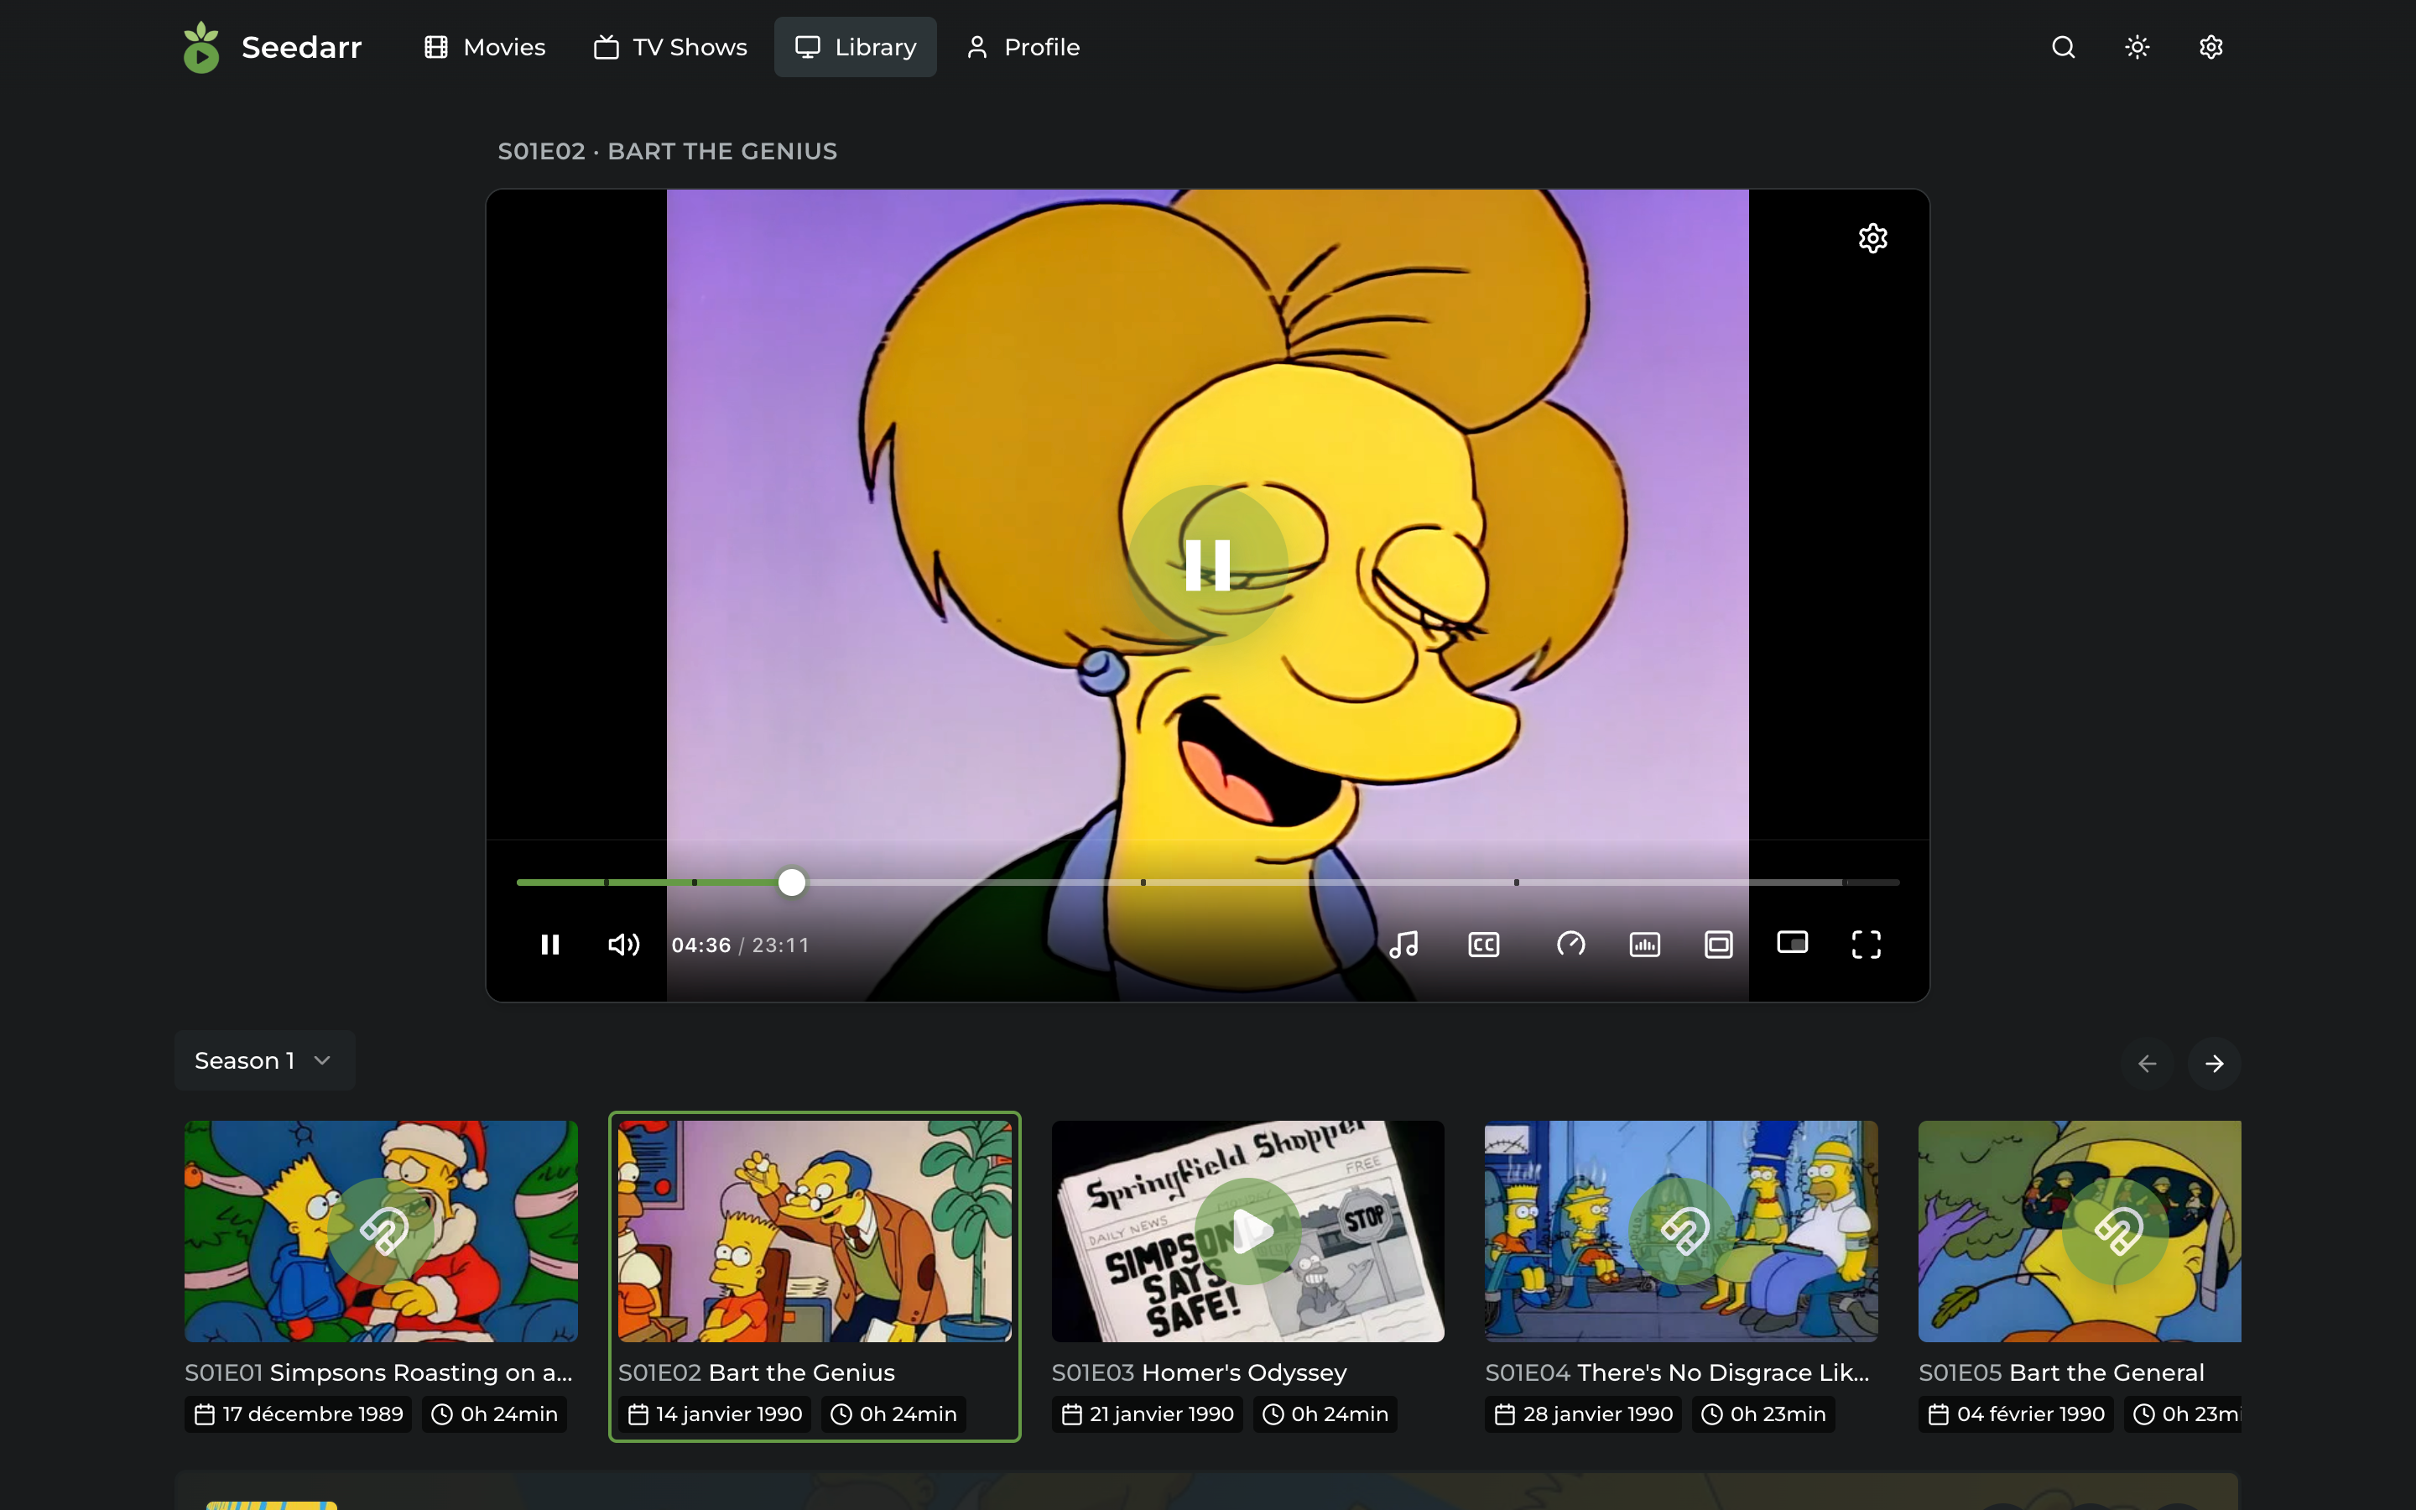Pause playback in the control bar
Screen dimensions: 2416x1510
point(550,945)
